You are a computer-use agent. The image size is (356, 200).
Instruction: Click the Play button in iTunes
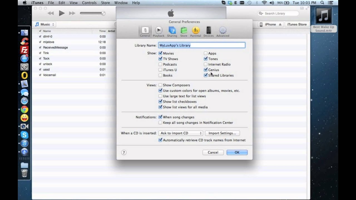(x=62, y=13)
